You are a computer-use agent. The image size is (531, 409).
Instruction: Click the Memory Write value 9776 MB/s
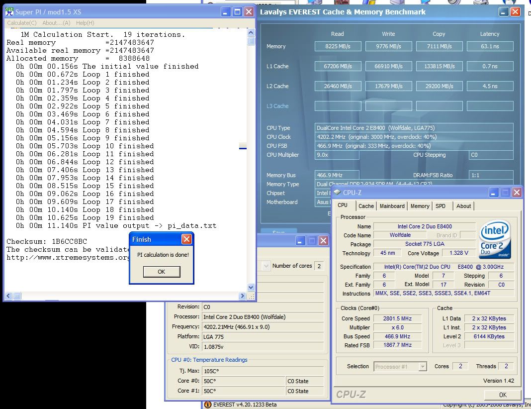coord(389,46)
